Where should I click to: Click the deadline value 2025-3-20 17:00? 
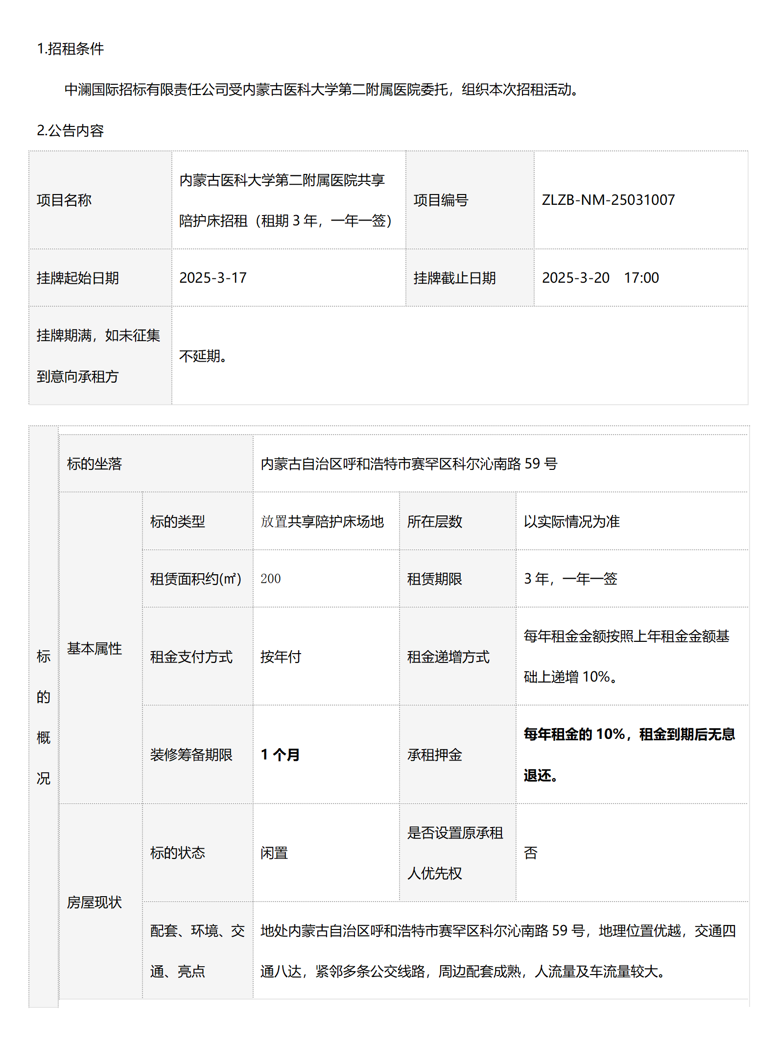600,278
